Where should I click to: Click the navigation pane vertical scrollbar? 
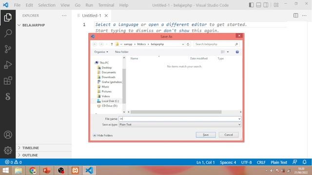pyautogui.click(x=124, y=86)
